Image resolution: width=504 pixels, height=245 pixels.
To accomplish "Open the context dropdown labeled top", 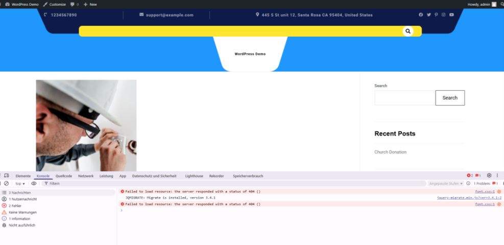I will (20, 184).
